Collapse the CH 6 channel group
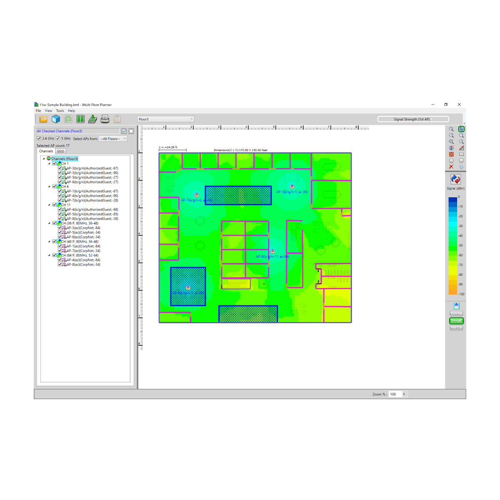 pyautogui.click(x=49, y=186)
